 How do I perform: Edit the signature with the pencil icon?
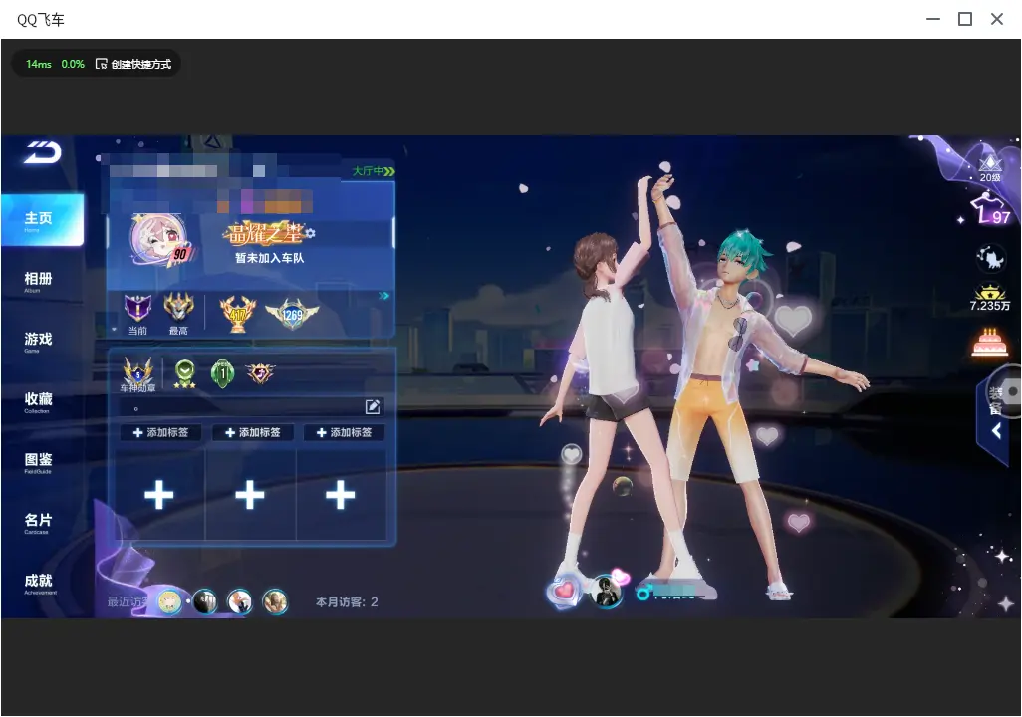(x=373, y=406)
